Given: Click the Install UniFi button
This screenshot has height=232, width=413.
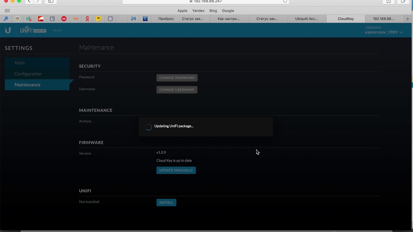Looking at the screenshot, I should coord(166,202).
